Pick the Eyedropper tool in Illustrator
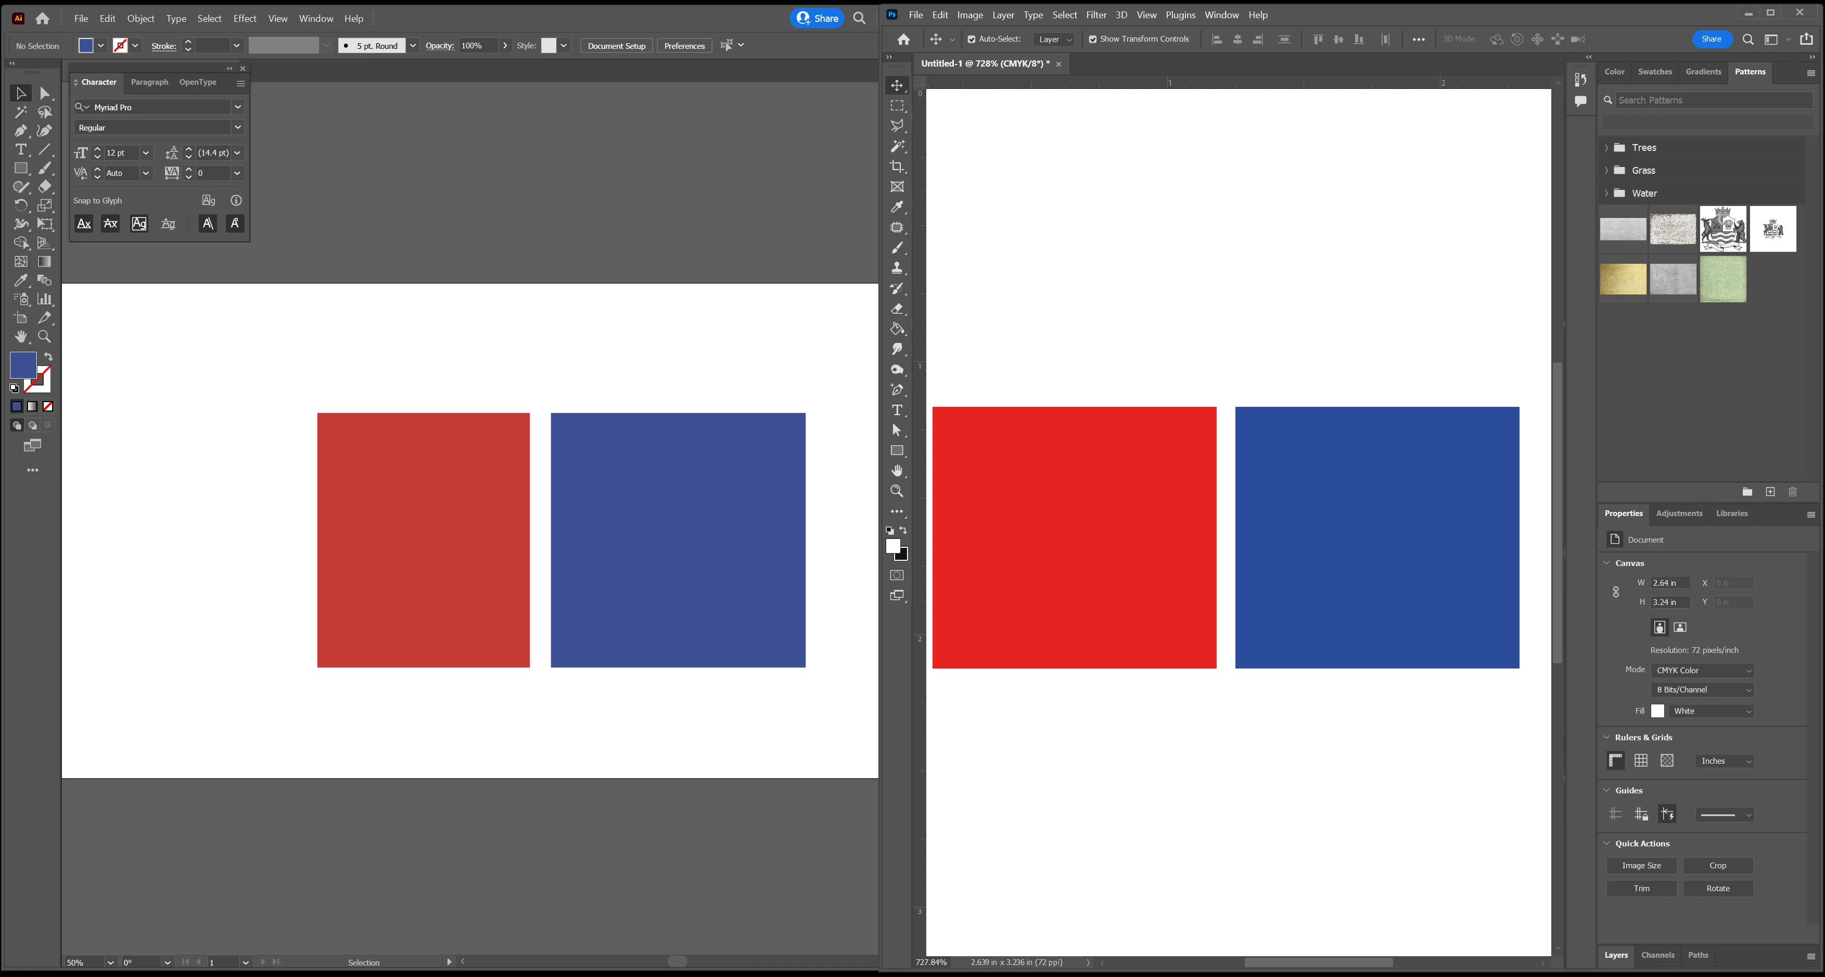This screenshot has width=1825, height=977. point(20,280)
